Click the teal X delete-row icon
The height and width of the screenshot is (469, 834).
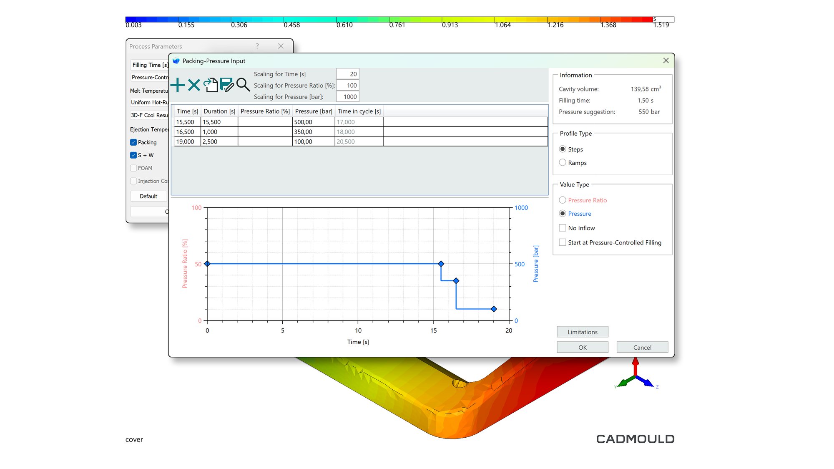pyautogui.click(x=194, y=85)
